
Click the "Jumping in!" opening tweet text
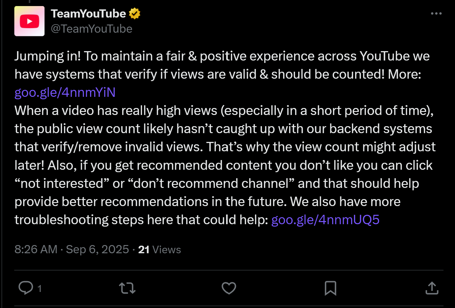(x=48, y=56)
